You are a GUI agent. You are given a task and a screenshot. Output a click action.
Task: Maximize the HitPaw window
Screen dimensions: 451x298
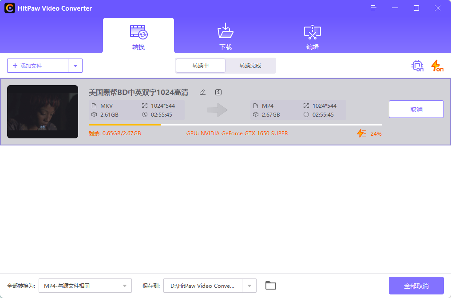pyautogui.click(x=416, y=8)
